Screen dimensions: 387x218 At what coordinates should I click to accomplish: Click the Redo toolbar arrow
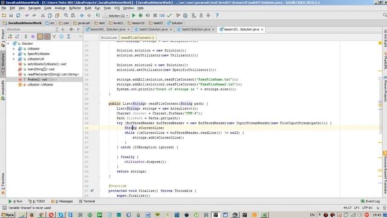tap(34, 16)
